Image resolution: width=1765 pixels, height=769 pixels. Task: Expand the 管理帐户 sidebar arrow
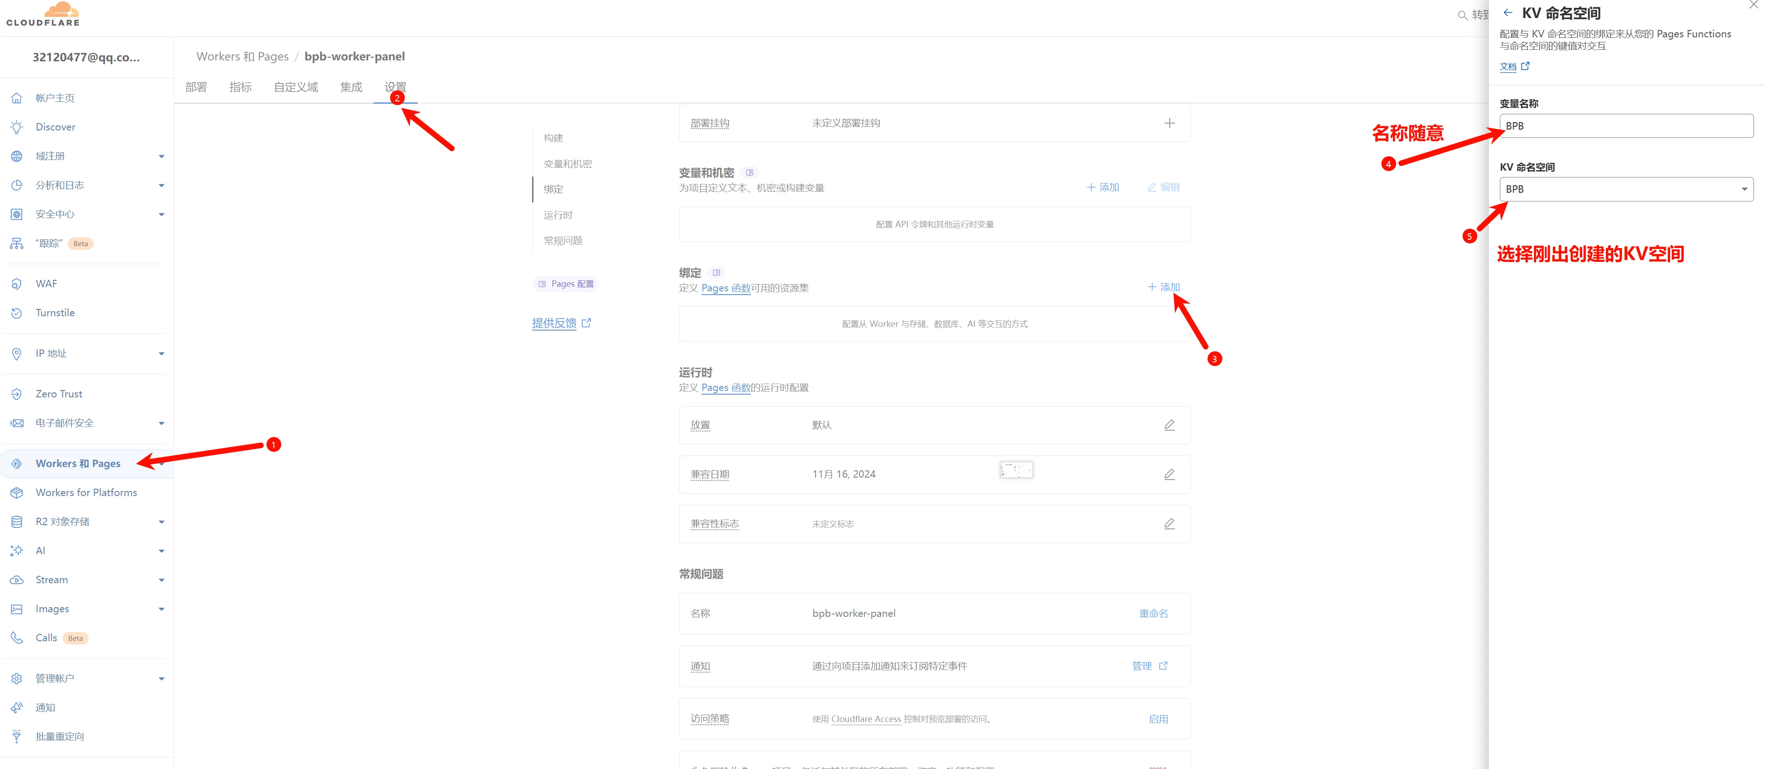(162, 679)
